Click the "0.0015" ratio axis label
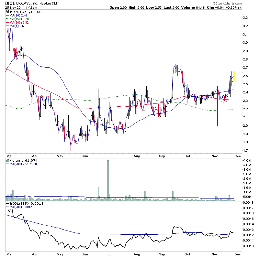Viewport: 259px width, 257px height. [x=248, y=219]
